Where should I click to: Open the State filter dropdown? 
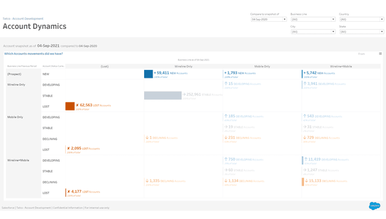[362, 31]
